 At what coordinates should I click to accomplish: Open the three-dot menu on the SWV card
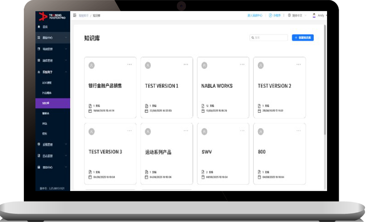pos(242,131)
